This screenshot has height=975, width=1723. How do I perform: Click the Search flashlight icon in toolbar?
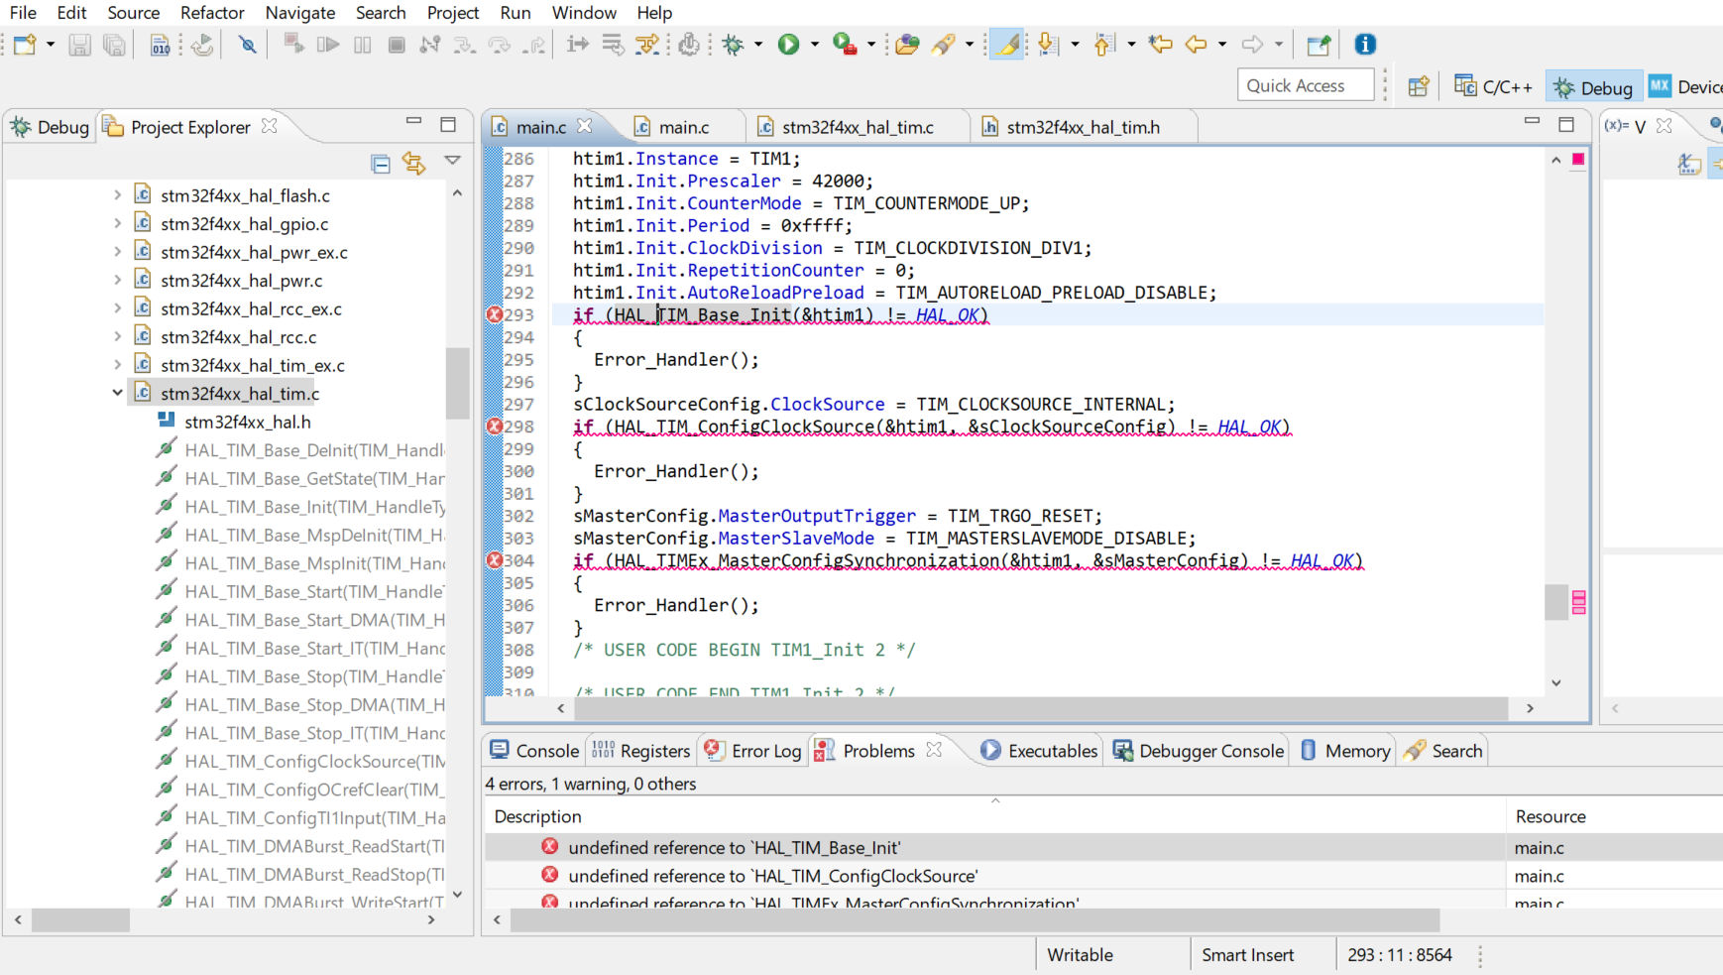(943, 45)
